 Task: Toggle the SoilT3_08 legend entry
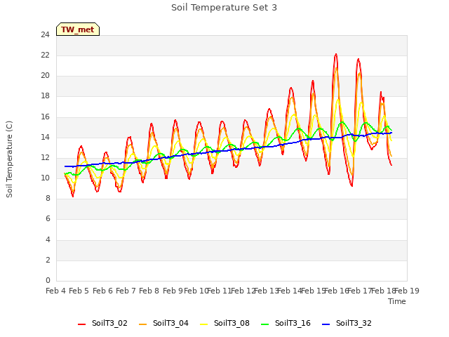(224, 323)
